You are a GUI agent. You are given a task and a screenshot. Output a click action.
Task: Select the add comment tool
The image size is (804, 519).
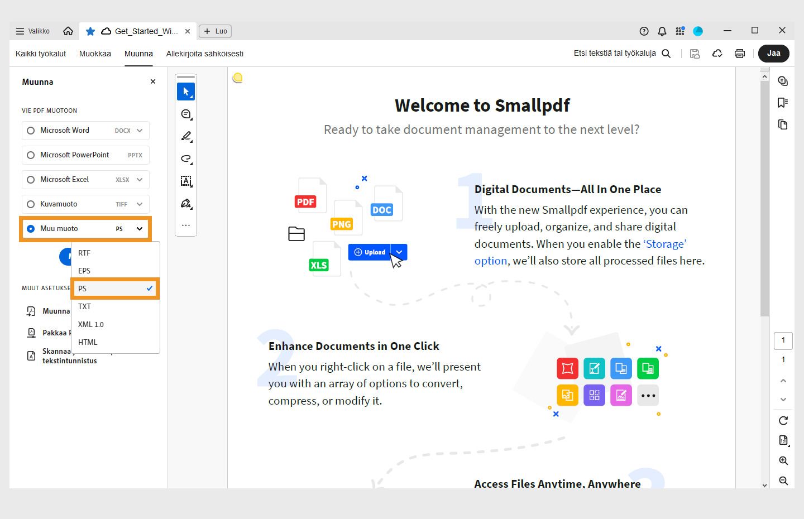[x=186, y=114]
